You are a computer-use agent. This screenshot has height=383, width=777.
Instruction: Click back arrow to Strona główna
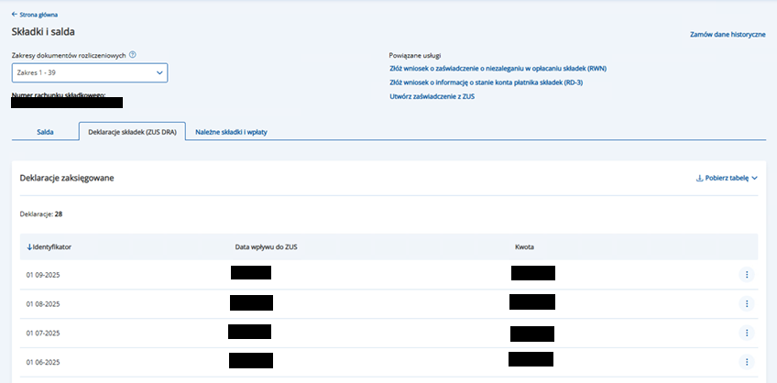click(x=14, y=15)
